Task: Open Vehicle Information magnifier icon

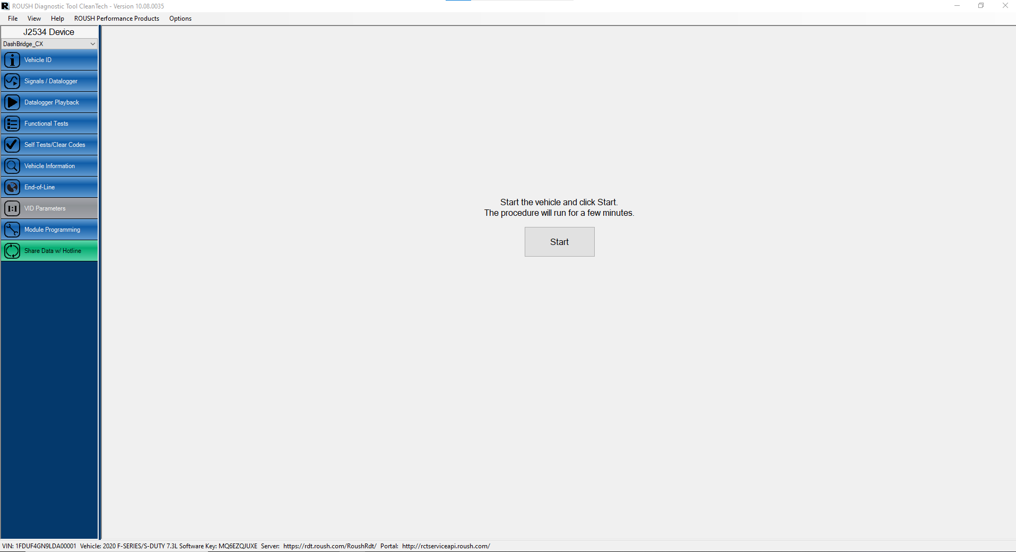Action: click(x=12, y=165)
